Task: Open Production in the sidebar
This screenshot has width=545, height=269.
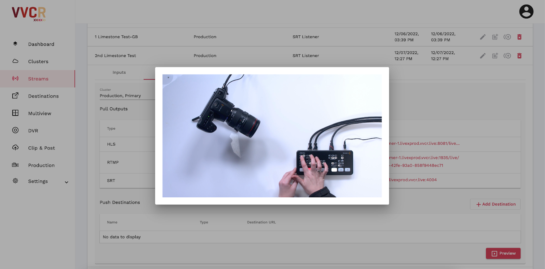Action: point(41,165)
